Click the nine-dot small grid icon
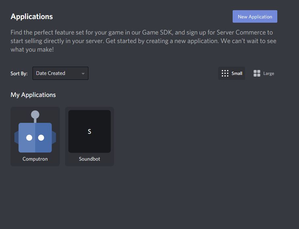 [225, 73]
